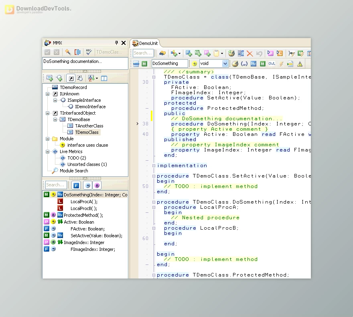This screenshot has height=317, width=353.
Task: Click the clipboard paste icon
Action: pyautogui.click(x=216, y=53)
